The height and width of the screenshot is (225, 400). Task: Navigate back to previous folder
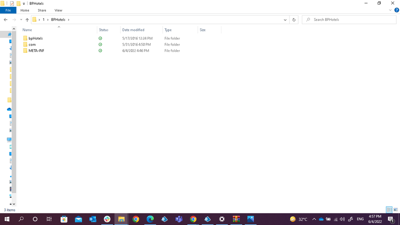(x=6, y=20)
